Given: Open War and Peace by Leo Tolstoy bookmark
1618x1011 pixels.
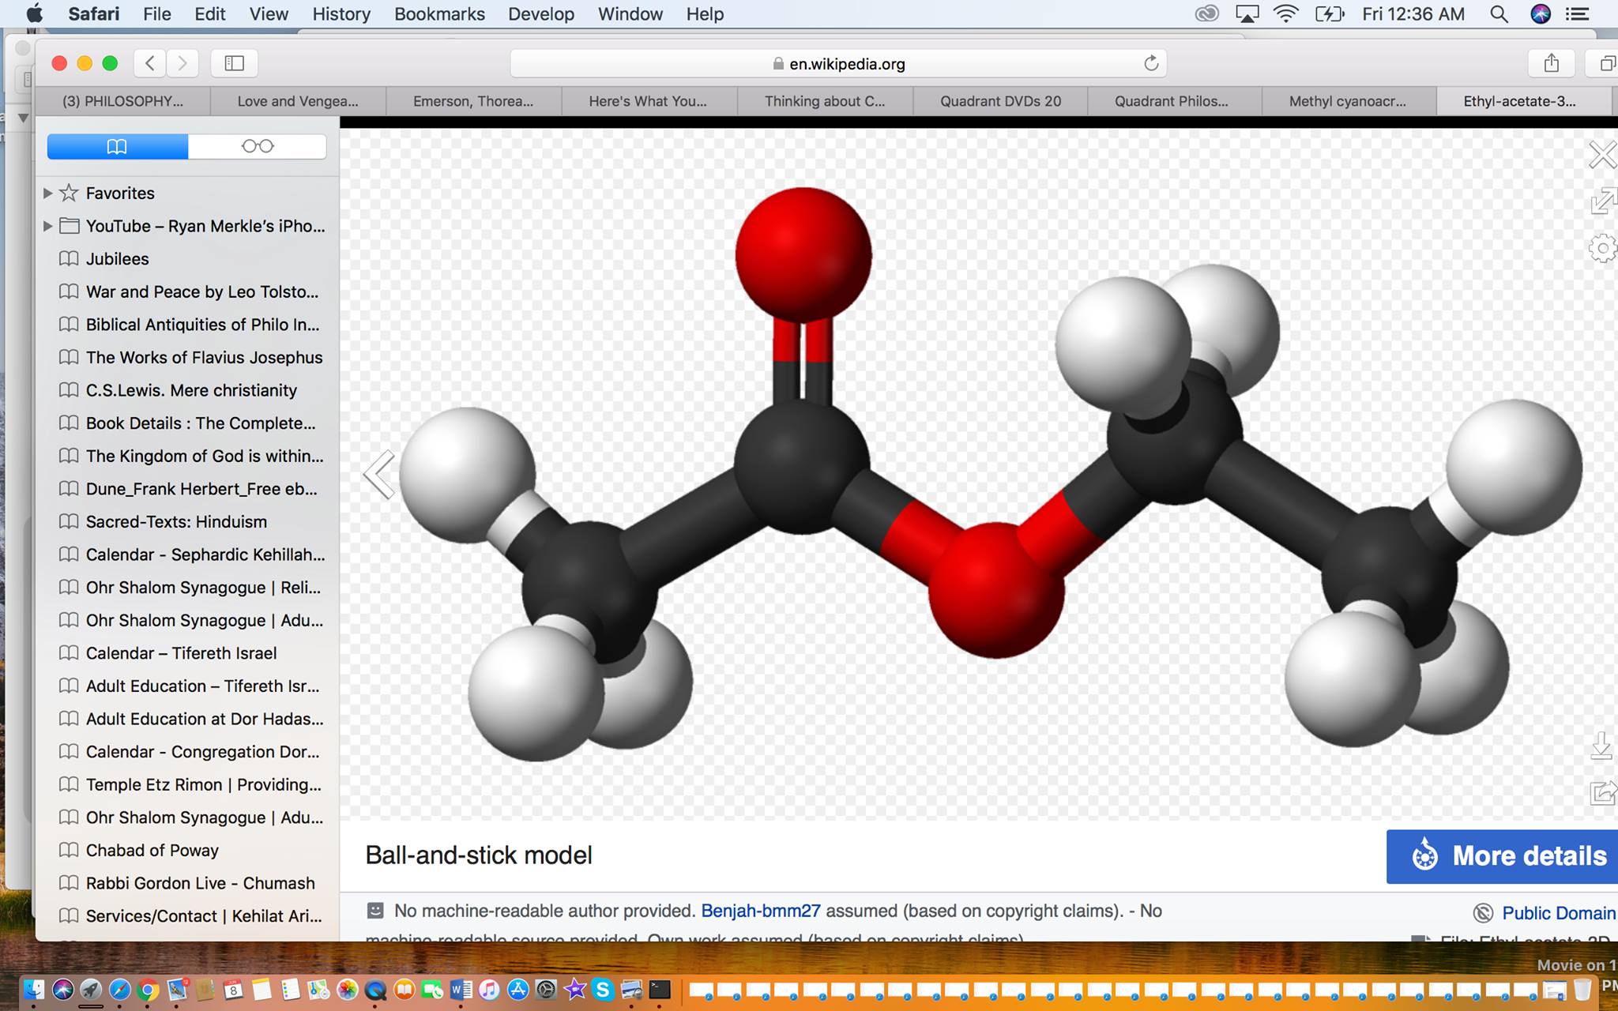Looking at the screenshot, I should [187, 292].
